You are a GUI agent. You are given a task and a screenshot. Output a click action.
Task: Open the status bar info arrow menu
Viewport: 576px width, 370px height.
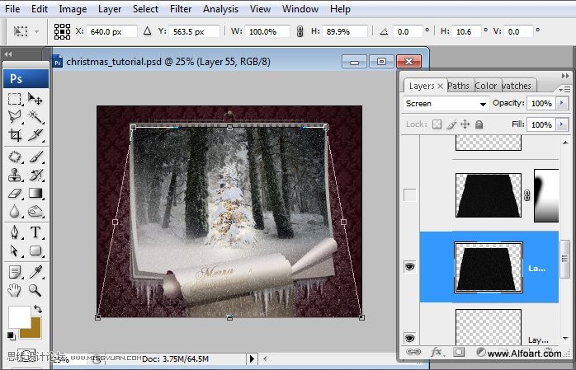[x=252, y=358]
